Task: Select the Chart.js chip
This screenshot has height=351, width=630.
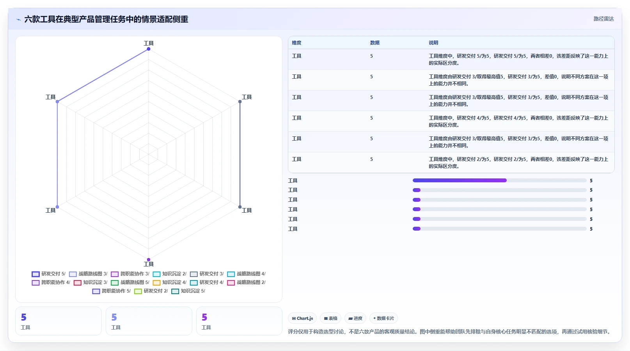Action: click(302, 318)
